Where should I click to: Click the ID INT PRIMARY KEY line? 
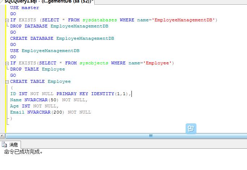pyautogui.click(x=70, y=94)
